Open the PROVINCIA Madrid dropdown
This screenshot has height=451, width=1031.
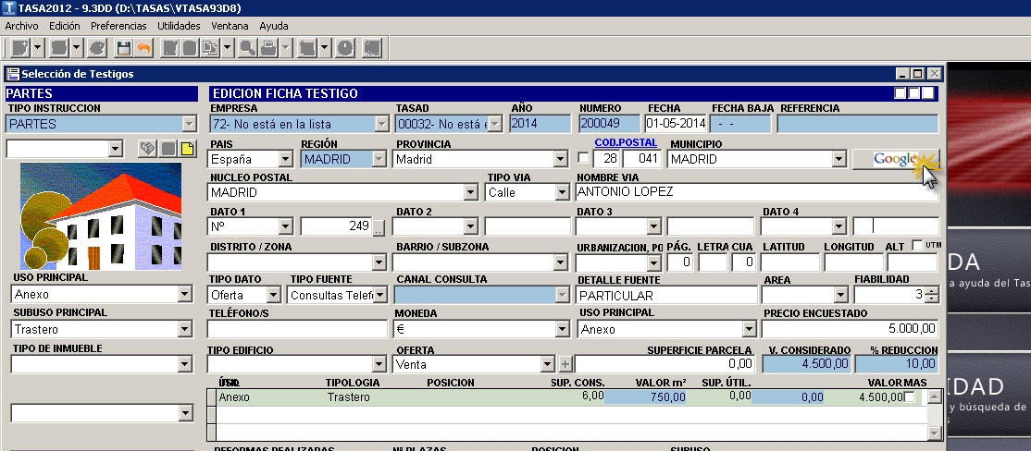tap(560, 159)
